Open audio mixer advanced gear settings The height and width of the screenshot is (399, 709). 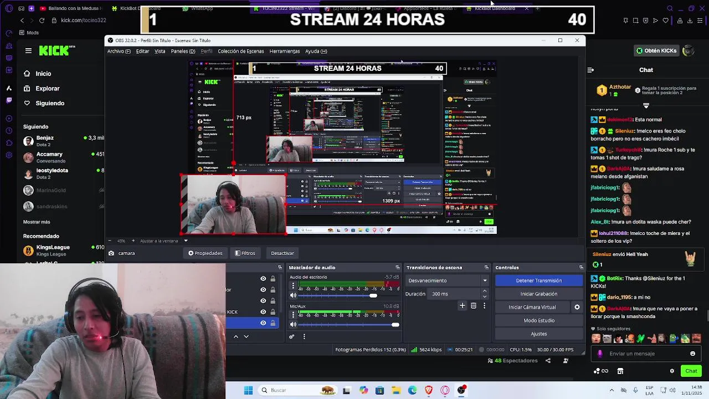[x=291, y=336]
